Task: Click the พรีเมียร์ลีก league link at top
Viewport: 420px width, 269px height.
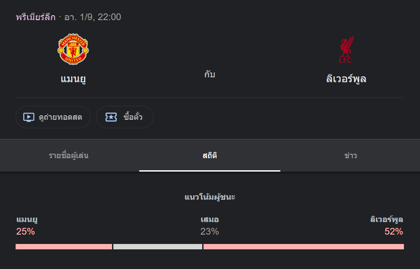Action: pyautogui.click(x=36, y=17)
